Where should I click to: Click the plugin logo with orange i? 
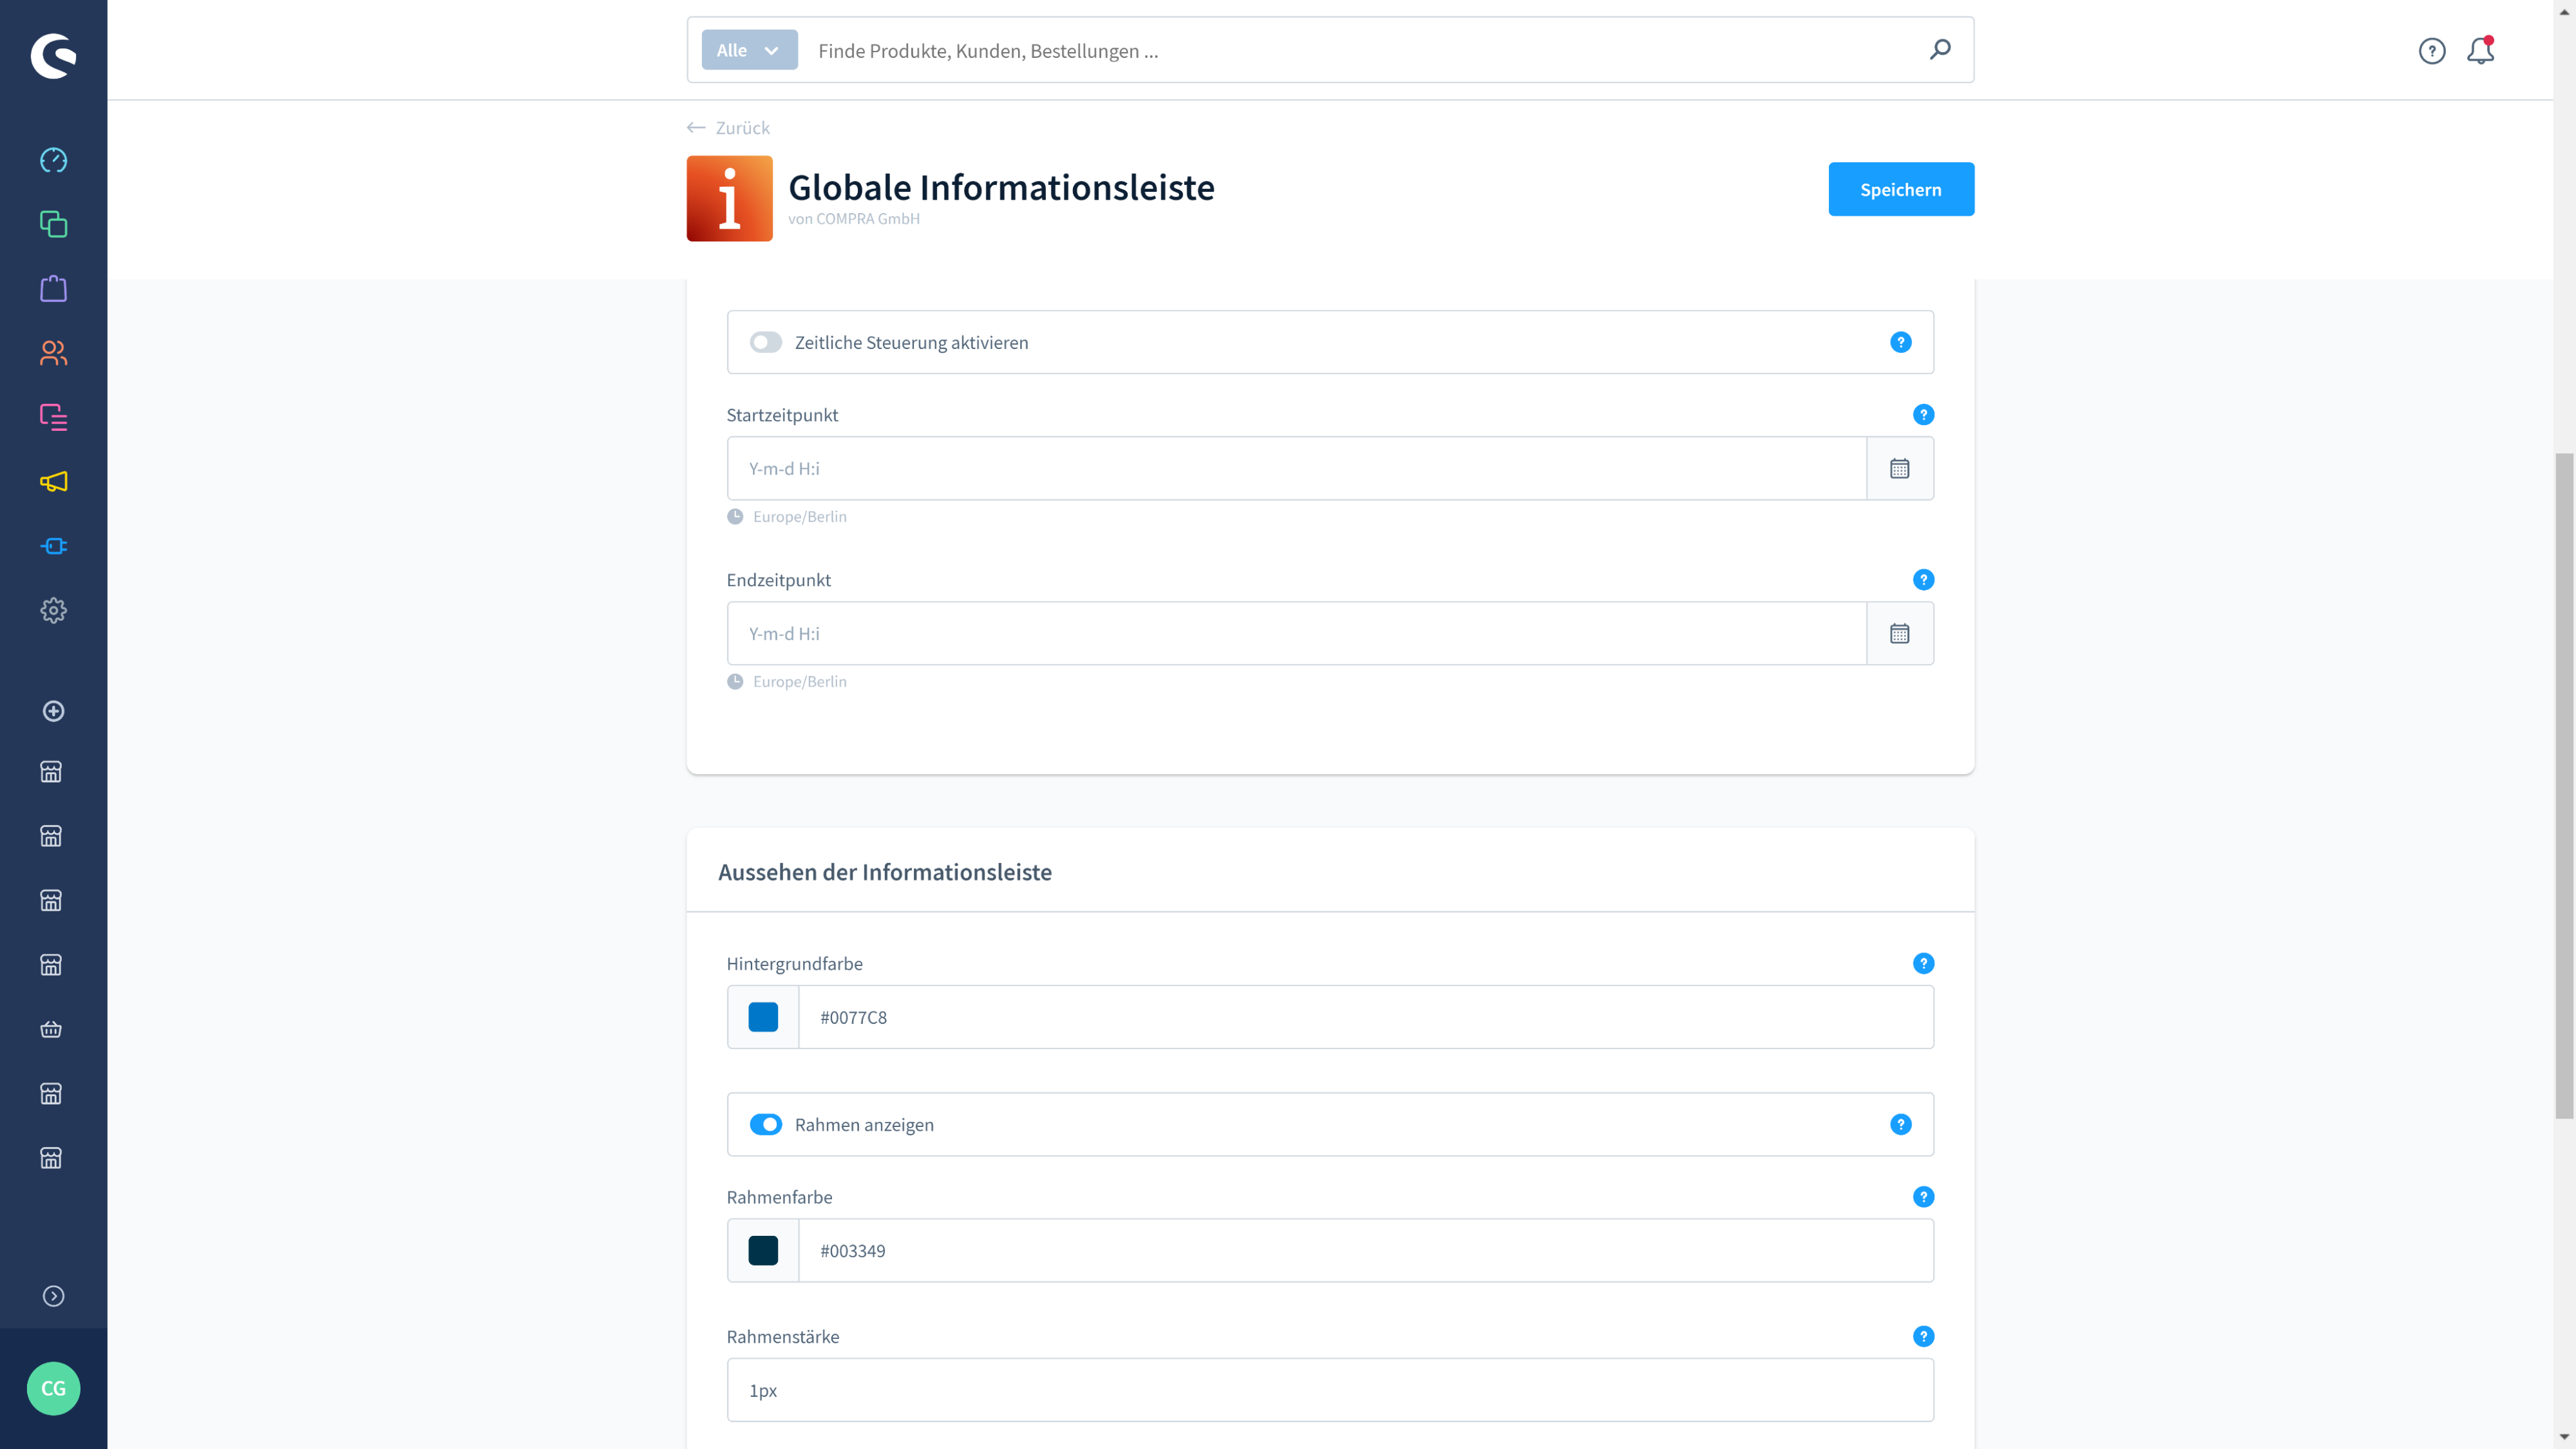pos(729,198)
